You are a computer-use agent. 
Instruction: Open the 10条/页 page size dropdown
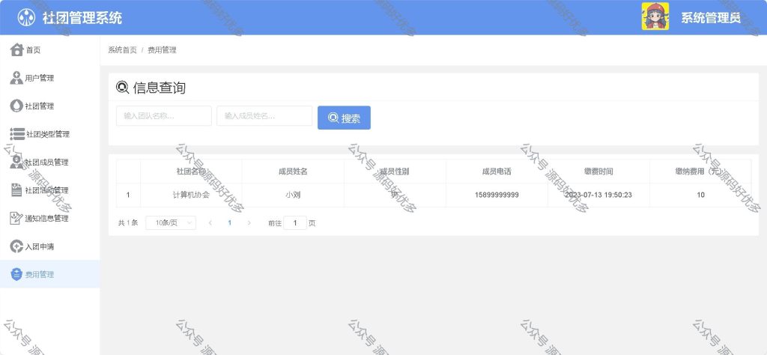(x=171, y=223)
